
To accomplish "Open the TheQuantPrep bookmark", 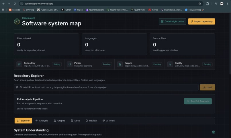I will tap(194, 10).
